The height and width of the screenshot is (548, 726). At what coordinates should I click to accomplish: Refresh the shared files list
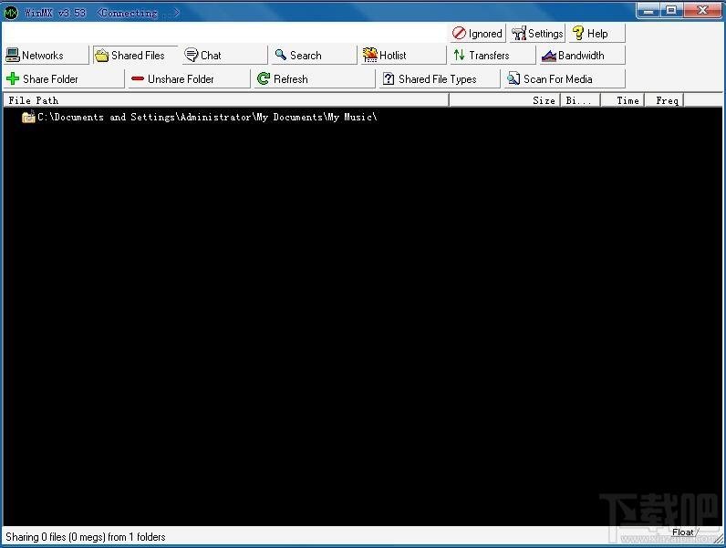(315, 78)
